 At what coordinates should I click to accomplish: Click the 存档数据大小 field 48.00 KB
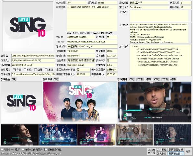click(112, 74)
